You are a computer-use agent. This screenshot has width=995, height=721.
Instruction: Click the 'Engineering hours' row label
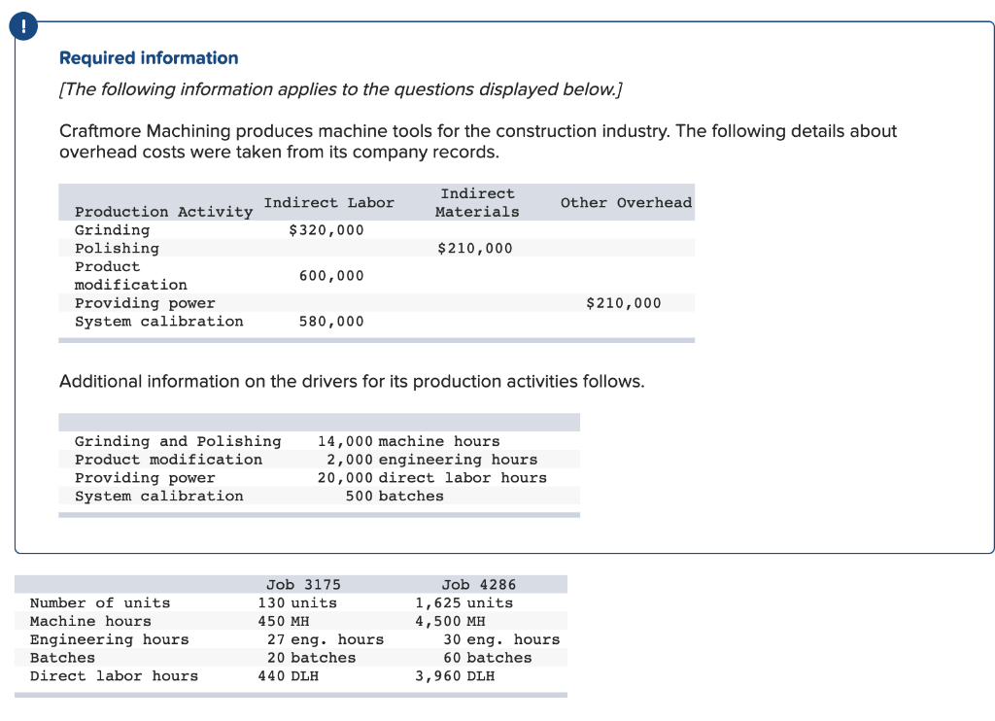109,639
